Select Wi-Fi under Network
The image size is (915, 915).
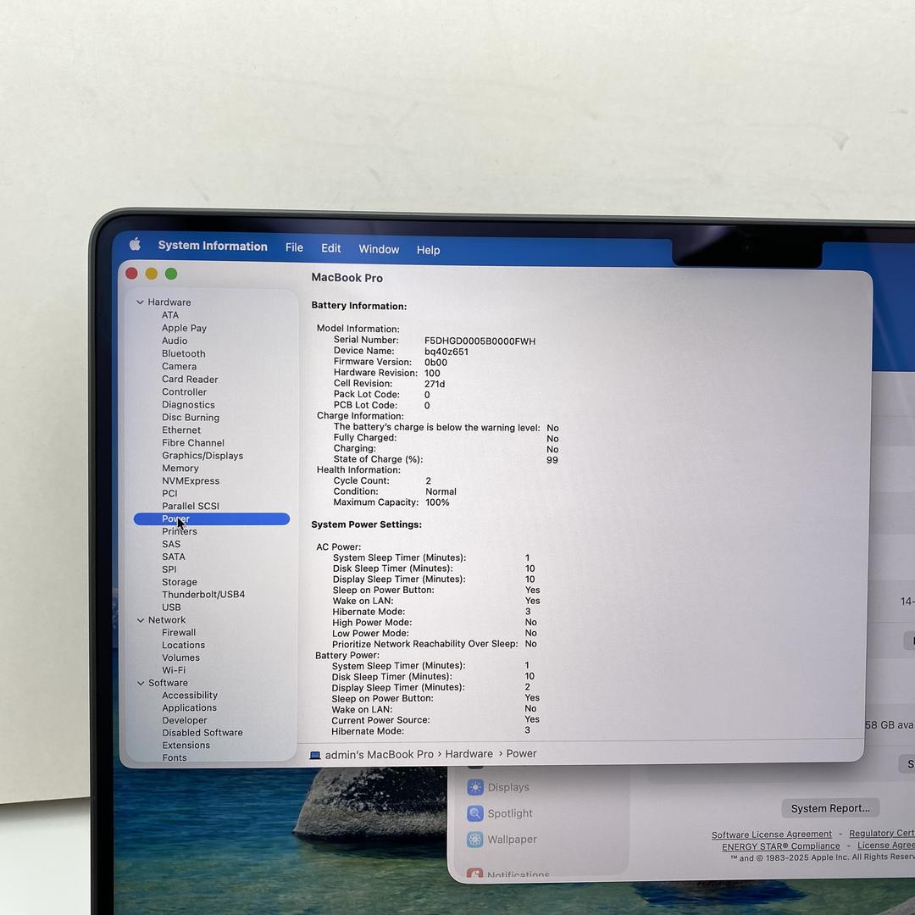coord(174,670)
